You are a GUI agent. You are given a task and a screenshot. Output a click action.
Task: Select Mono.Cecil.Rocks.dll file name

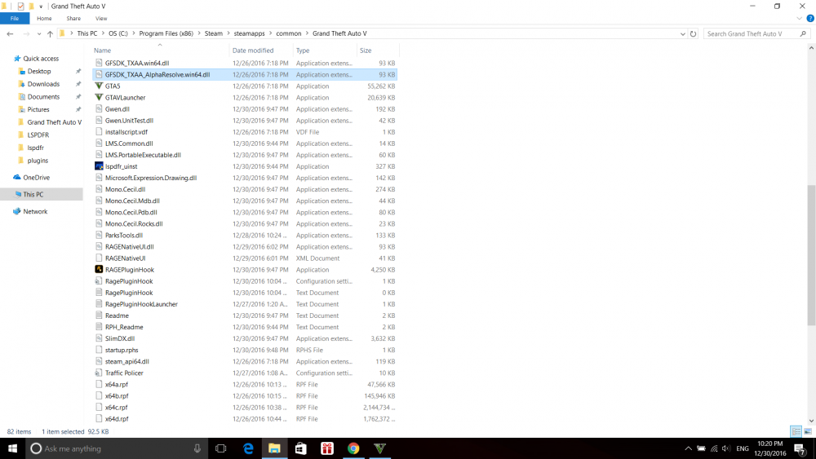134,223
